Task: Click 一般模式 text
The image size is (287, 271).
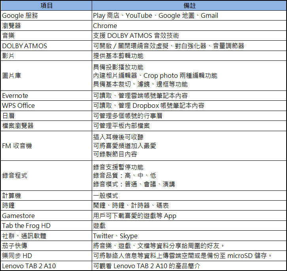Action: (x=106, y=196)
